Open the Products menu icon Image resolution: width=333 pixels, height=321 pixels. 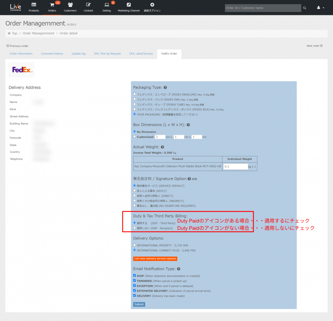coord(34,5)
